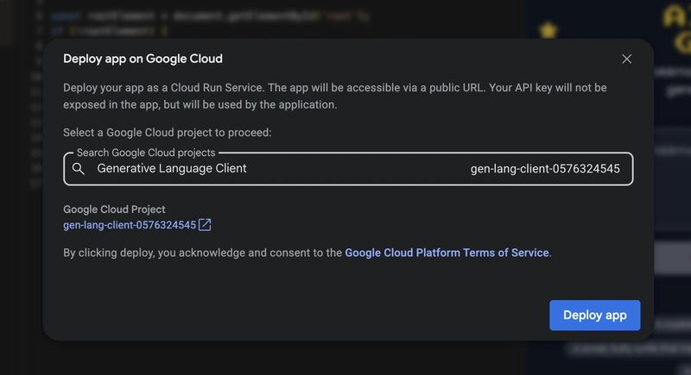Viewport: 691px width, 375px height.
Task: Open Google Cloud Platform Terms of Service link
Action: (x=447, y=253)
